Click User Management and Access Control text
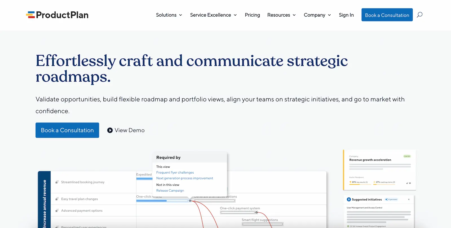Screen dimensions: 451x228 pos(364,208)
